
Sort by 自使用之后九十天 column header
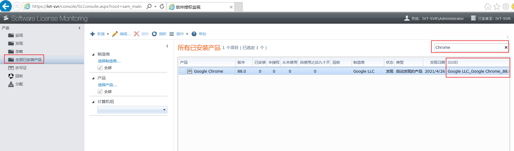(x=315, y=62)
